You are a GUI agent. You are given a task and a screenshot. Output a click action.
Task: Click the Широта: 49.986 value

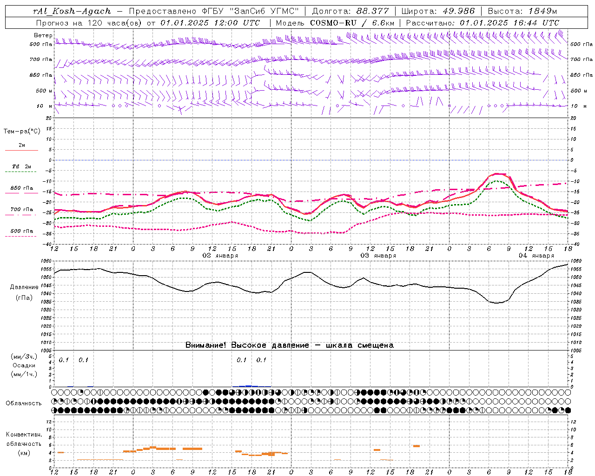click(x=438, y=11)
